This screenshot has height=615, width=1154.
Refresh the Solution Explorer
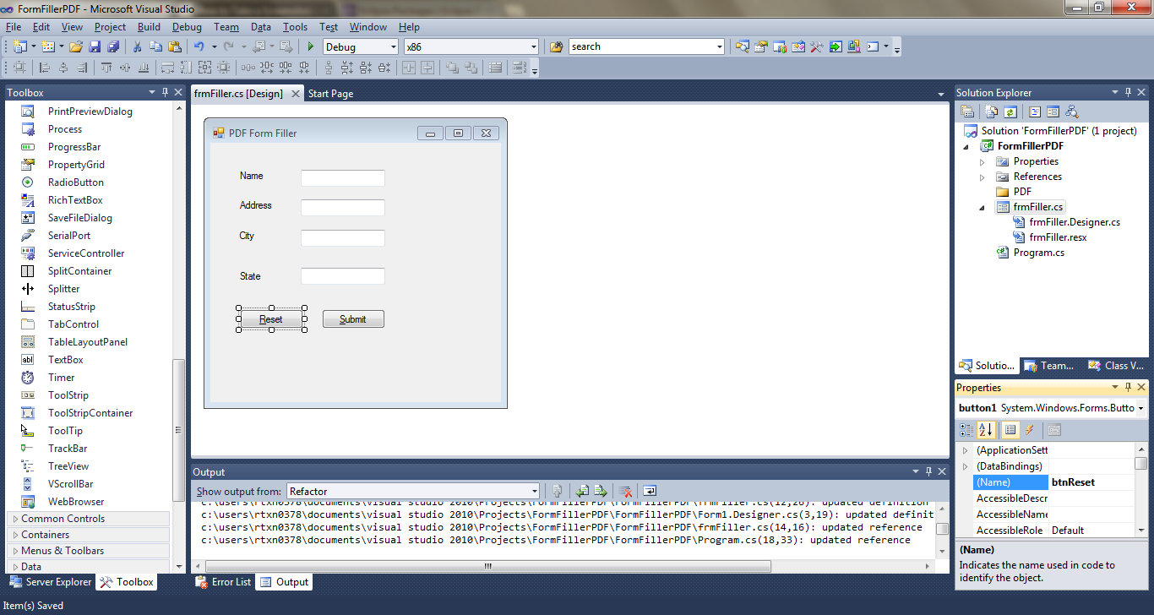pos(1010,111)
